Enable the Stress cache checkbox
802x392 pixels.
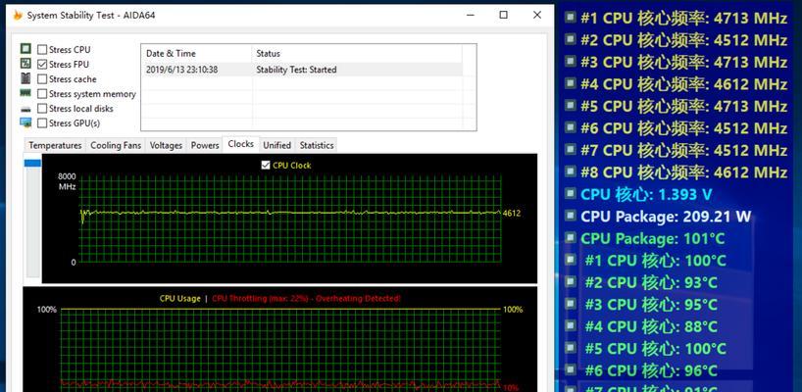pos(42,79)
